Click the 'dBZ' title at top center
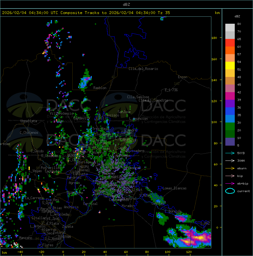Viewport: 253px width, 256px height. pos(126,5)
